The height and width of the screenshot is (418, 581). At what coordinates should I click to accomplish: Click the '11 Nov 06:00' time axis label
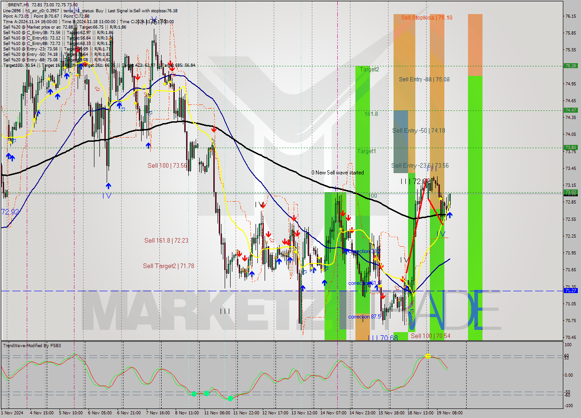[x=217, y=413]
